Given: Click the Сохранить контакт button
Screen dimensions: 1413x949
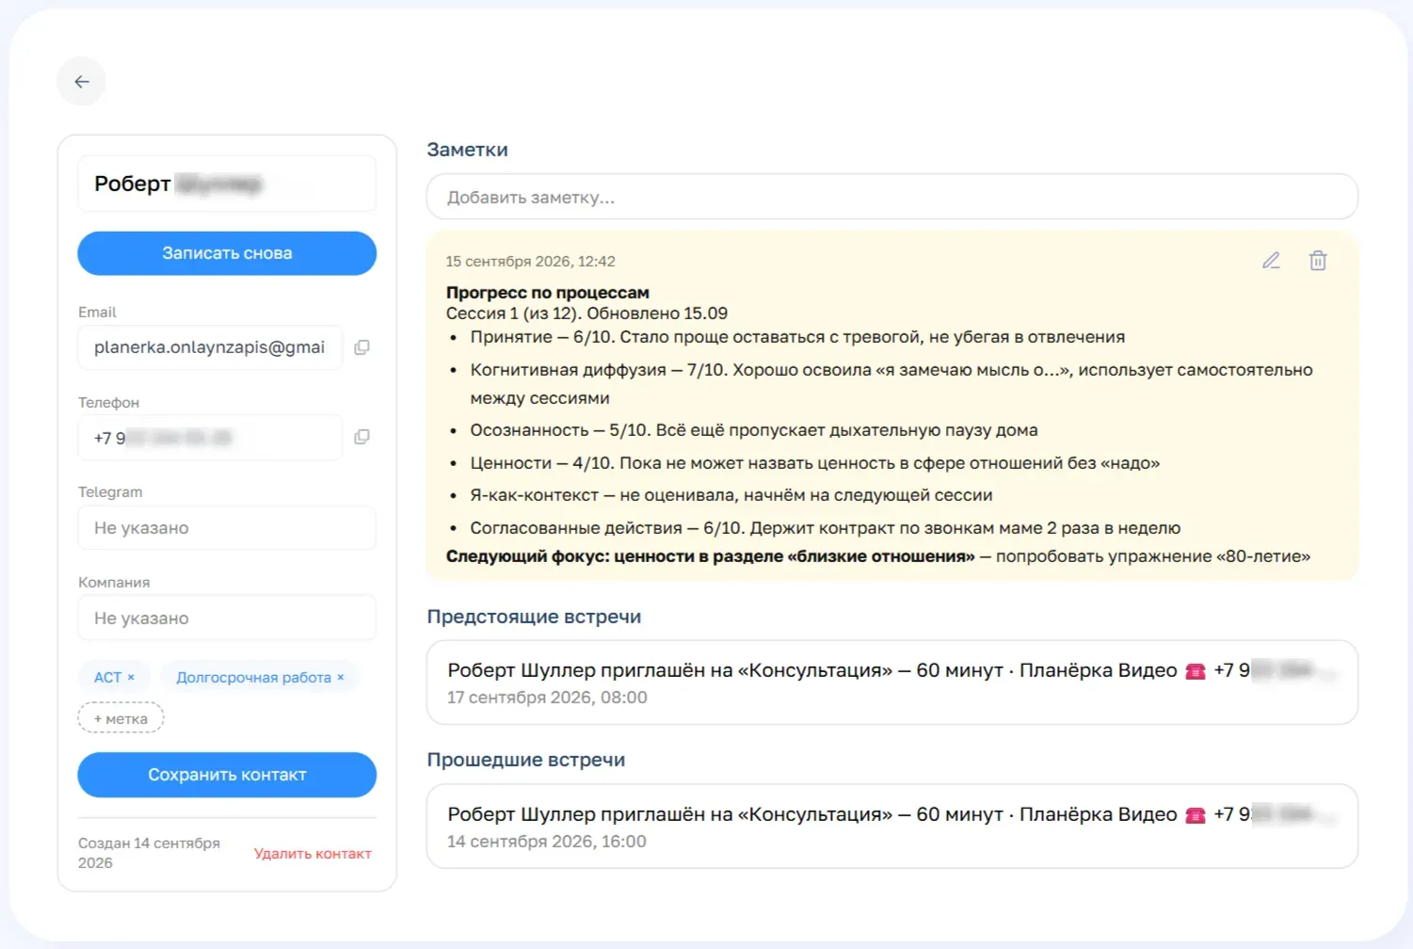Looking at the screenshot, I should (227, 775).
